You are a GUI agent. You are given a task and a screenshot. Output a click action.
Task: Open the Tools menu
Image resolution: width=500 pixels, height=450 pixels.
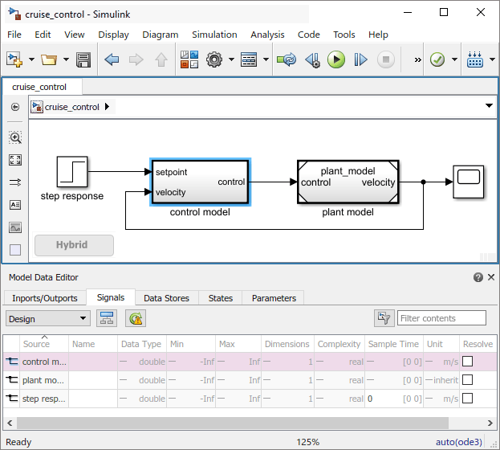[x=344, y=35]
